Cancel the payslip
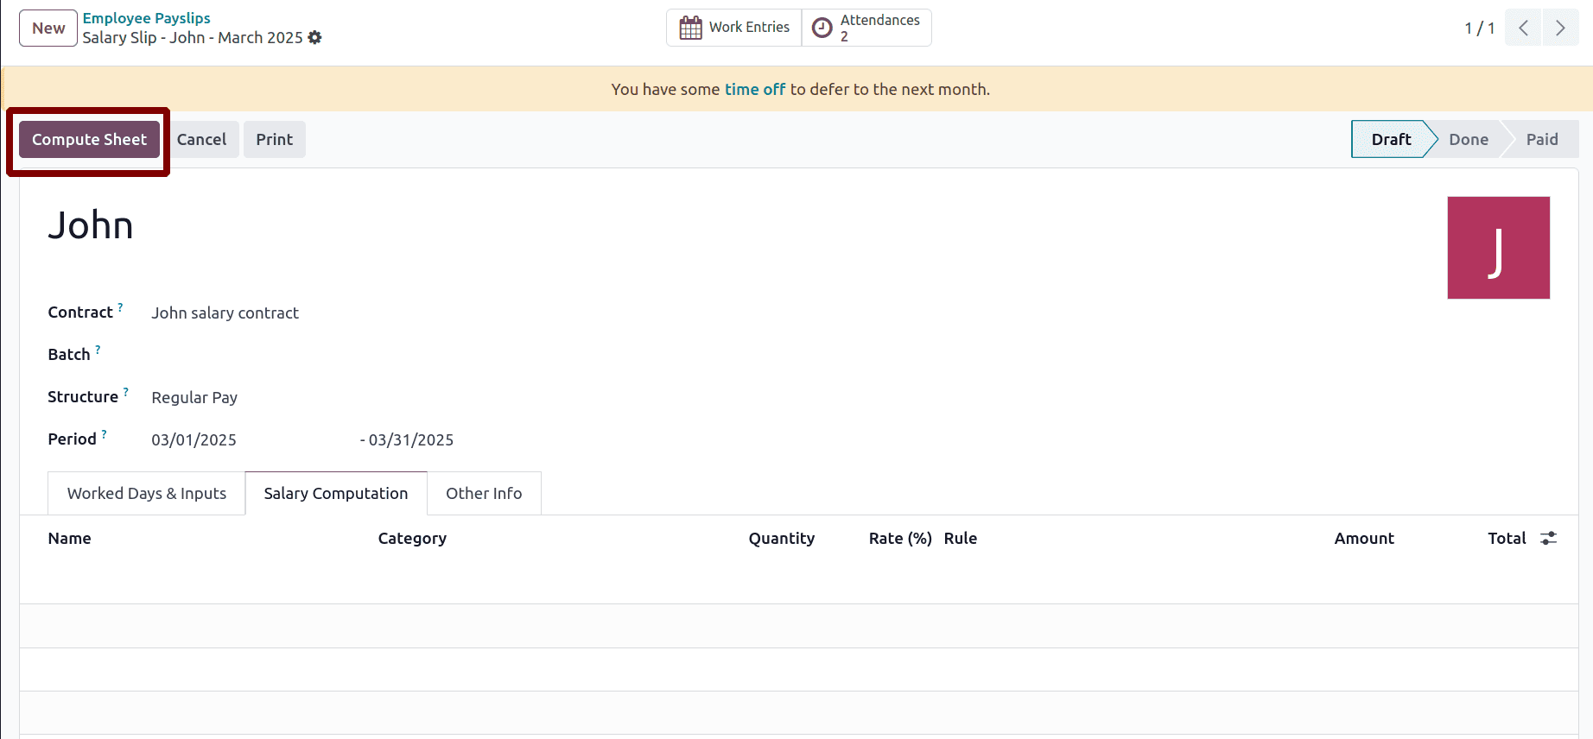 (x=201, y=139)
